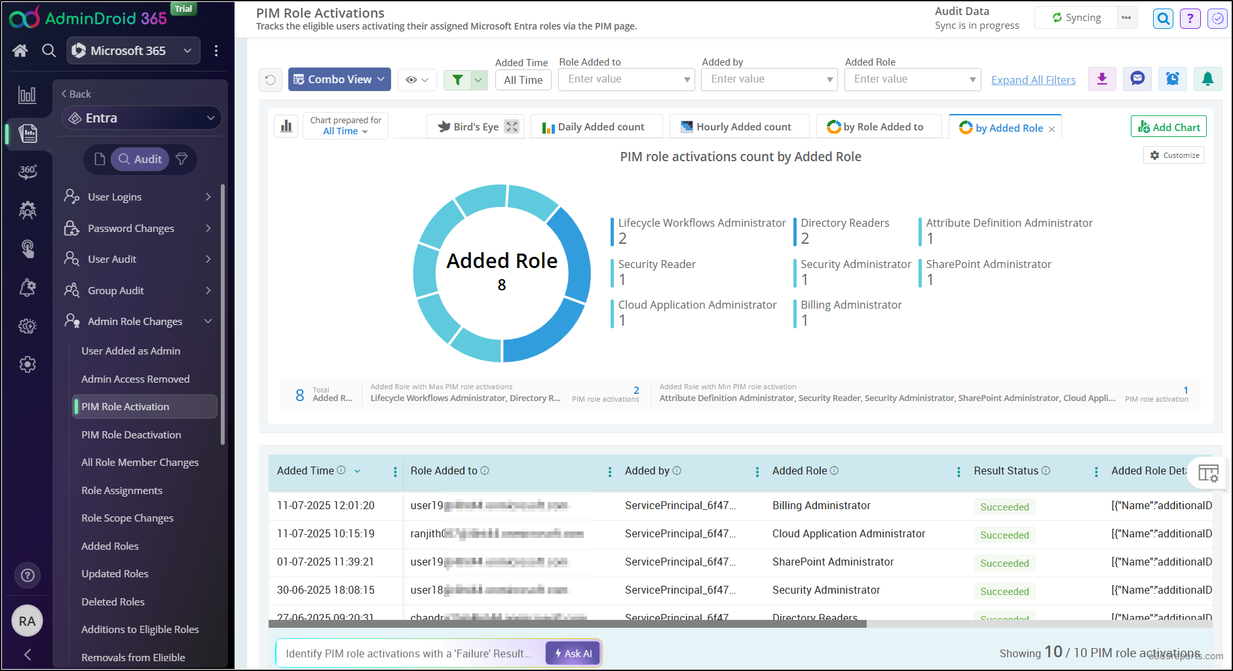
Task: Open Role Added to column three-dot menu
Action: click(x=610, y=472)
